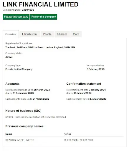Open the Filing history tab
Screen dimensions: 129x151
click(30, 34)
